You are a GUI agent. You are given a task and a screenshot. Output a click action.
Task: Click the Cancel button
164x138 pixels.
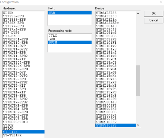(153, 20)
